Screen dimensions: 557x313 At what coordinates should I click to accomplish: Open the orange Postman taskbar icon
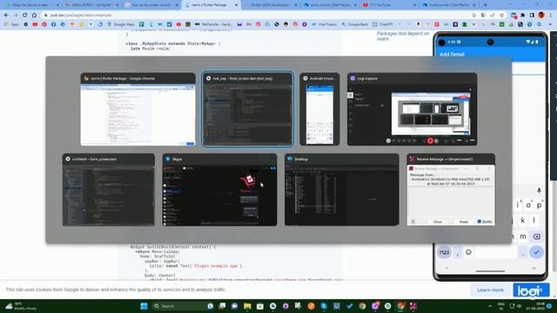pyautogui.click(x=312, y=306)
